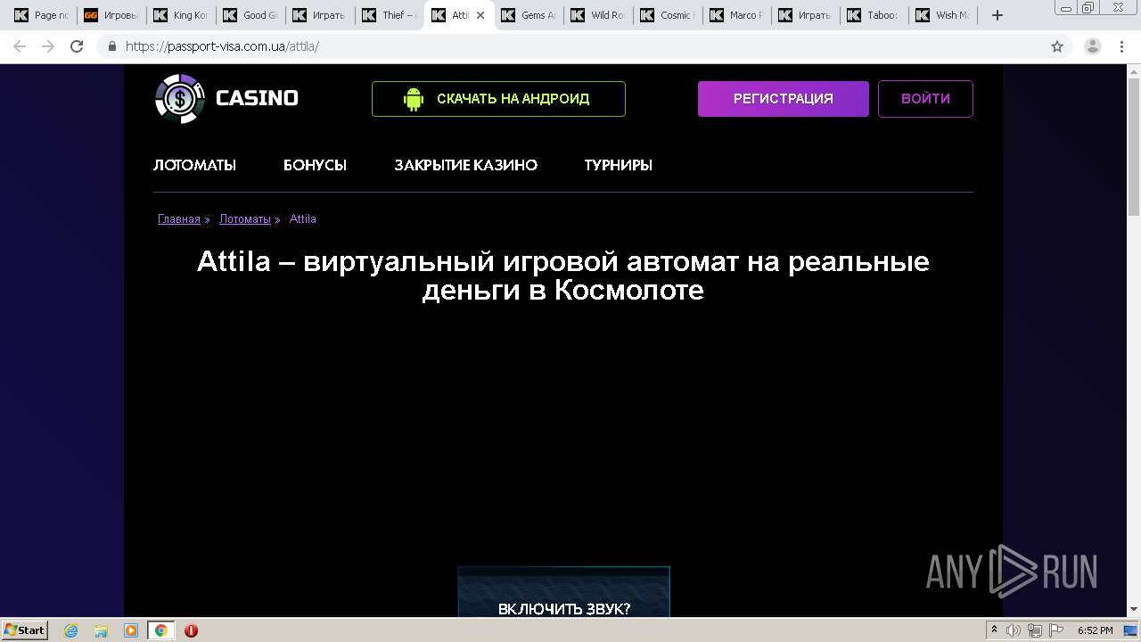Open the Лотоматы menu item
This screenshot has height=642, width=1141.
coord(194,165)
